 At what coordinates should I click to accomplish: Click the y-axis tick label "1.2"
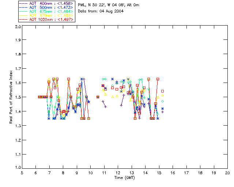(18, 140)
